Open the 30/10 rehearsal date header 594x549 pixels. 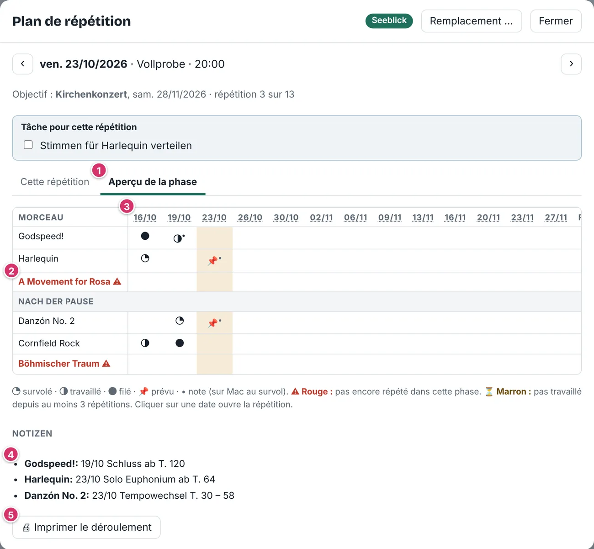[x=286, y=217]
